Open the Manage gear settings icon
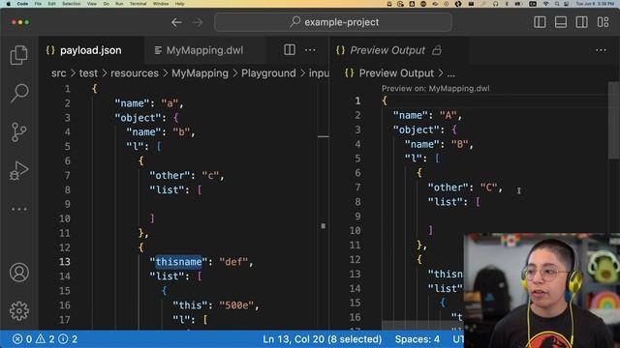 pos(19,311)
